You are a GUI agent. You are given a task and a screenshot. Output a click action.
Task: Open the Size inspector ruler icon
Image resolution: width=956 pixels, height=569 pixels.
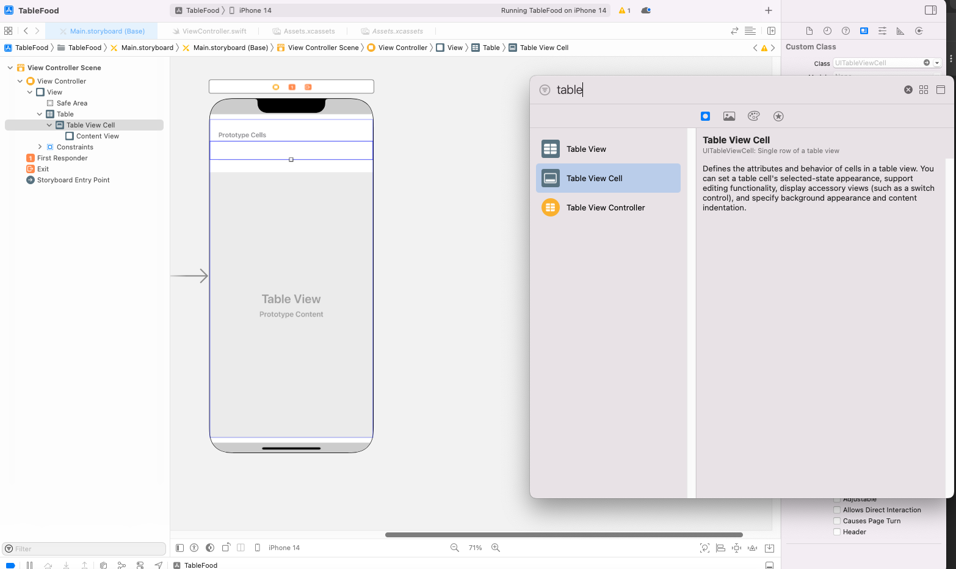(900, 31)
